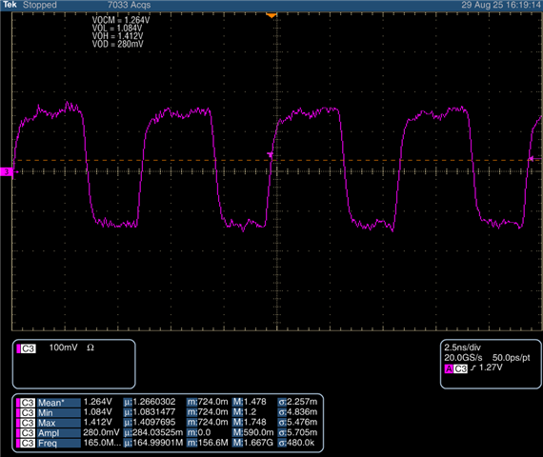Open the 100mV vertical scale readout
This screenshot has height=457, width=543.
coord(64,348)
